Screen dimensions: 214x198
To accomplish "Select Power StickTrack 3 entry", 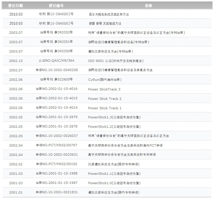I will pos(104,89).
